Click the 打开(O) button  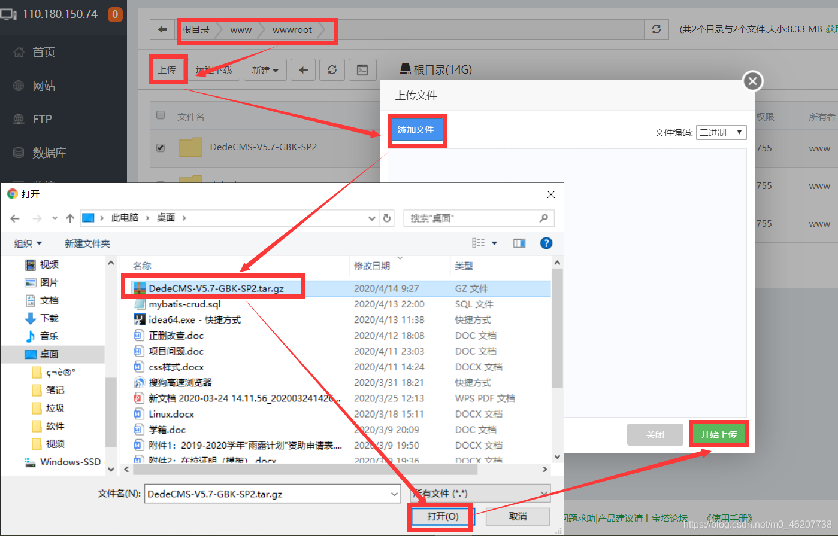(442, 516)
